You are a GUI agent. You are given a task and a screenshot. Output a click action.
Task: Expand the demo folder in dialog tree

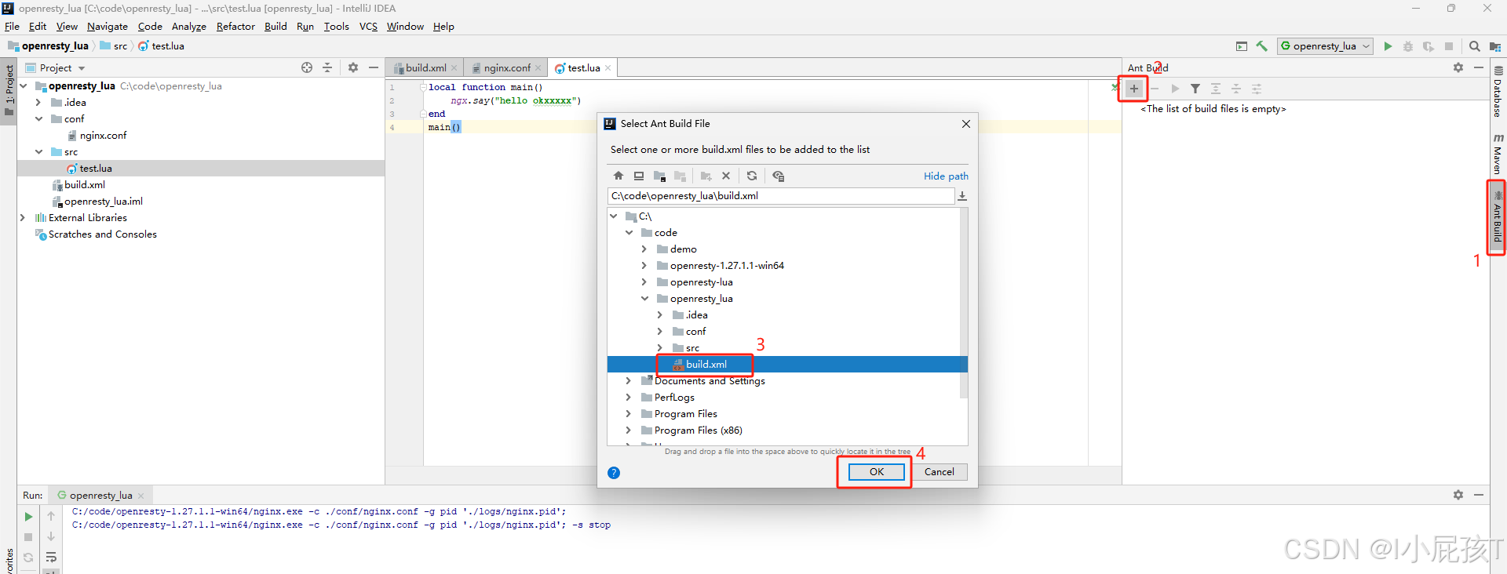point(644,249)
